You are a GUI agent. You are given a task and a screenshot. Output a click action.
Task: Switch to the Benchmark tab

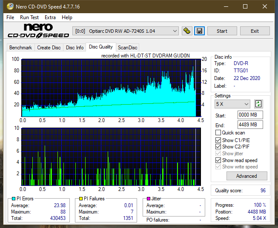[x=20, y=48]
